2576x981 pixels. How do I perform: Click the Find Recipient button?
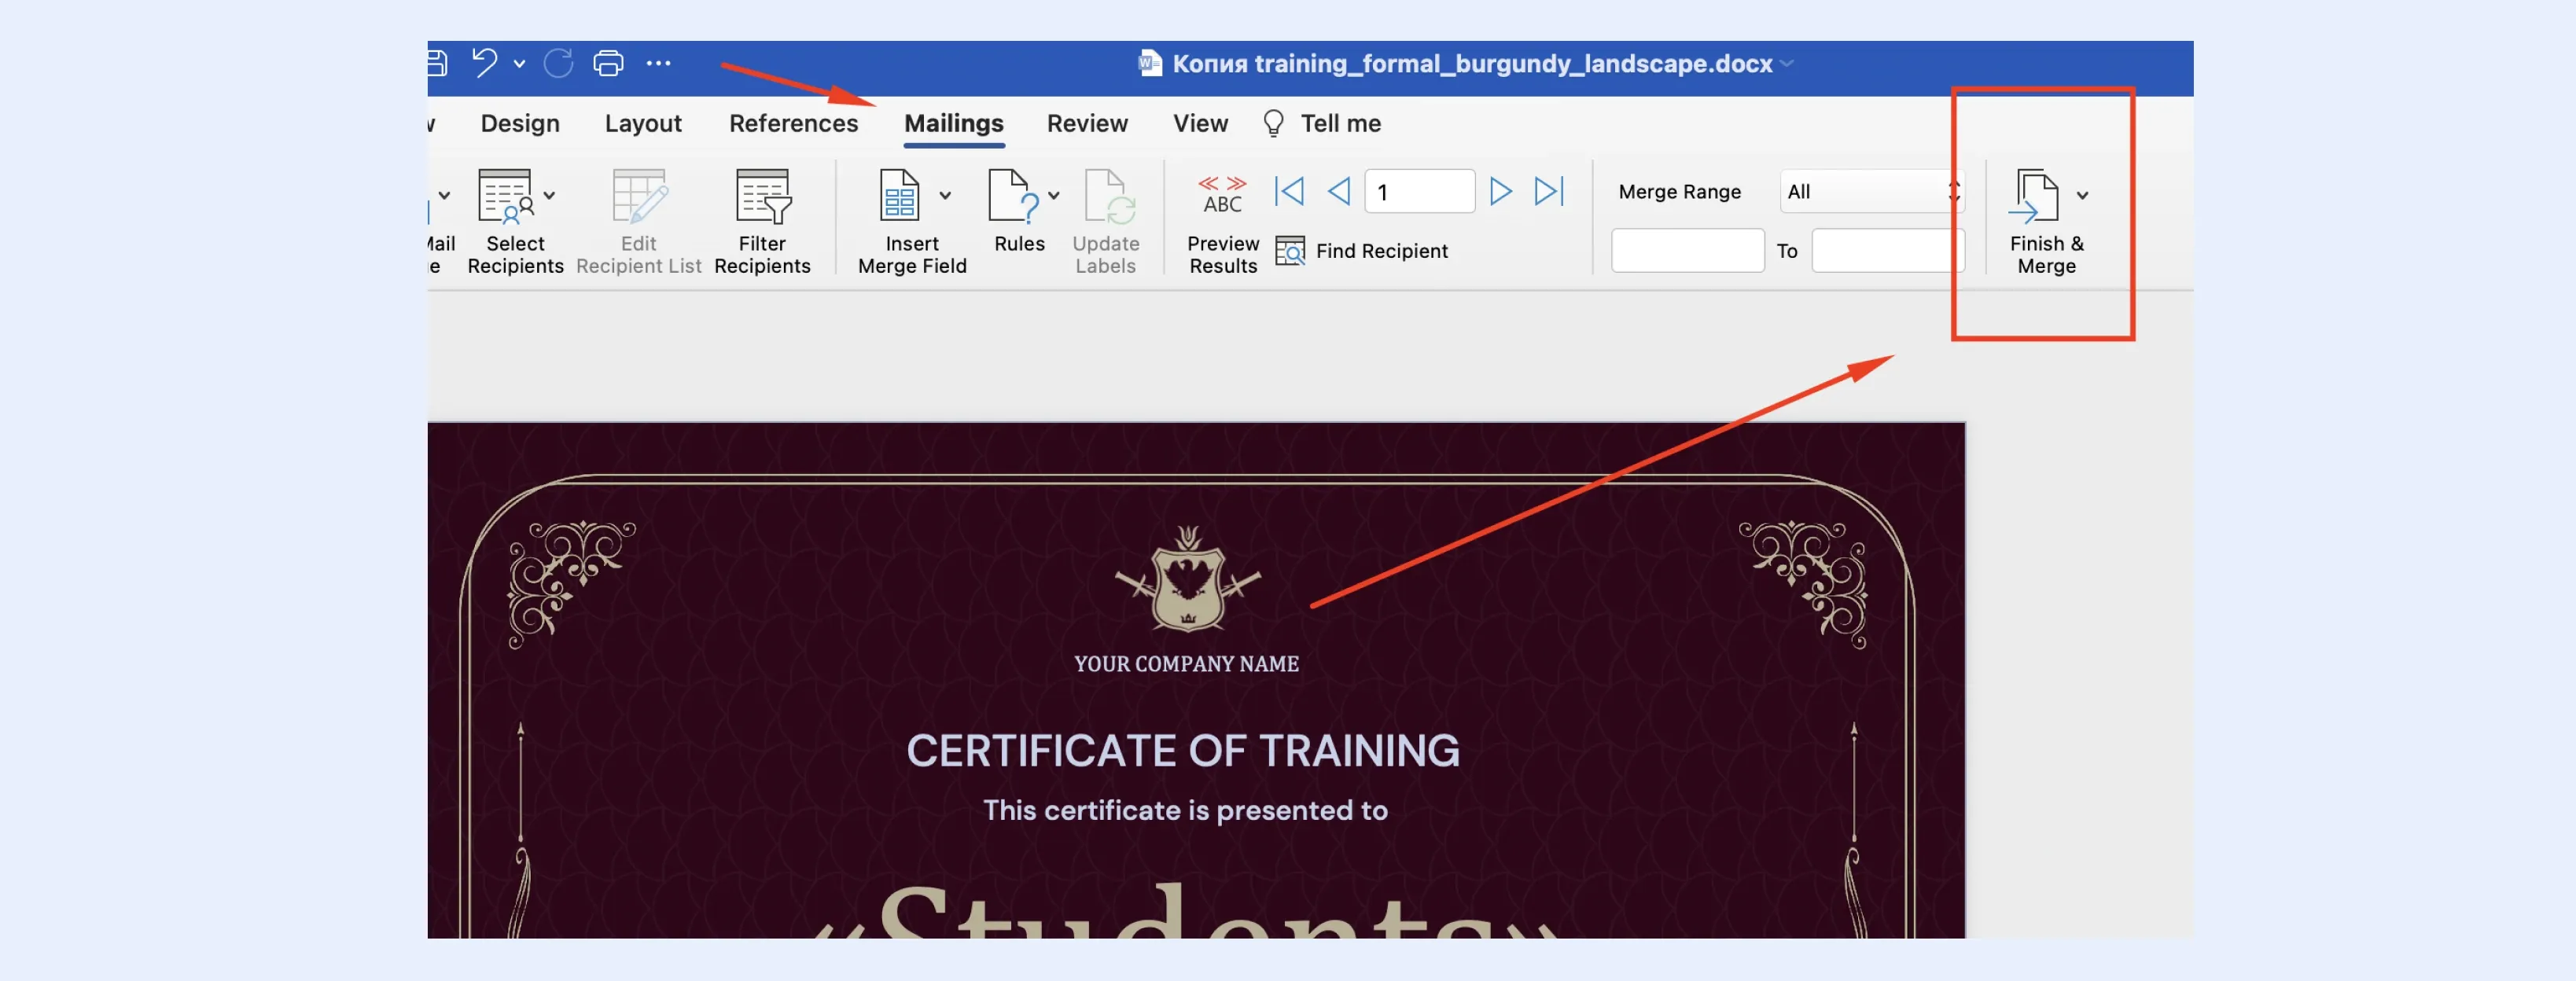1361,251
